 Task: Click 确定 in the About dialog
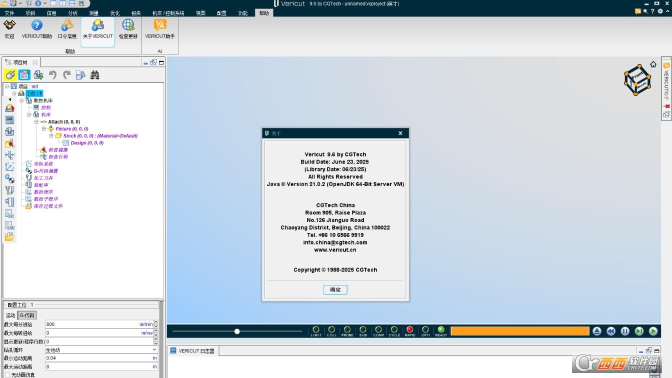point(335,289)
